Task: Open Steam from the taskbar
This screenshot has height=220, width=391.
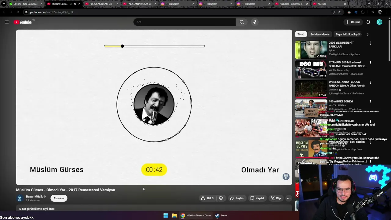Action: tap(221, 215)
